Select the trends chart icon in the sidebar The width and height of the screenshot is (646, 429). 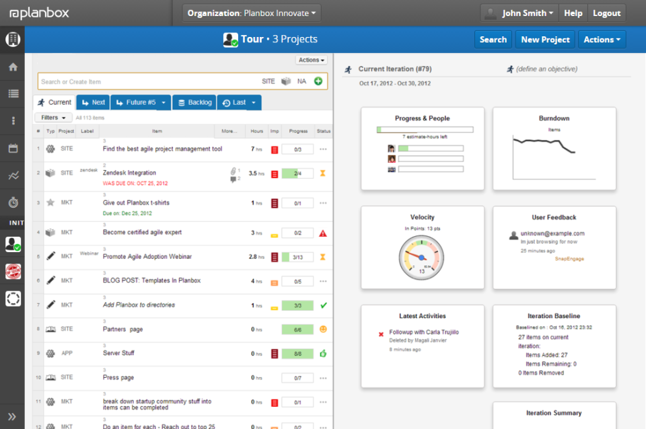coord(13,175)
